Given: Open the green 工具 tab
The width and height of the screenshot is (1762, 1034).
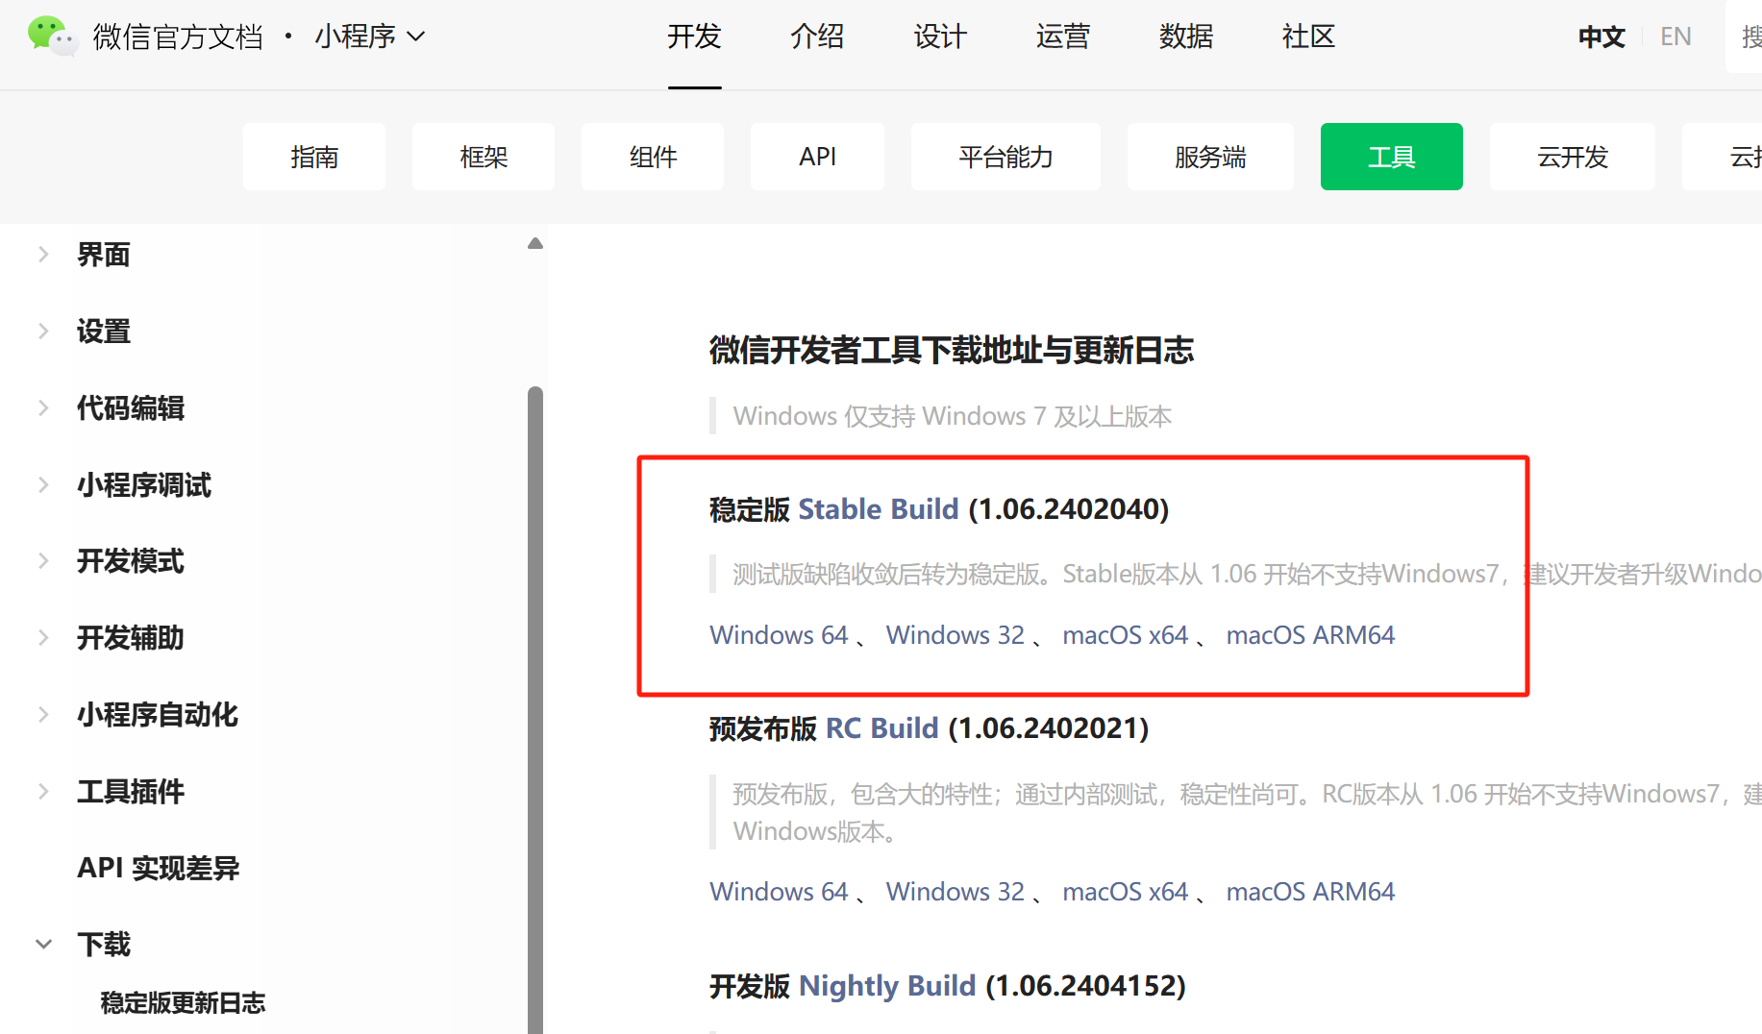Looking at the screenshot, I should (1392, 157).
